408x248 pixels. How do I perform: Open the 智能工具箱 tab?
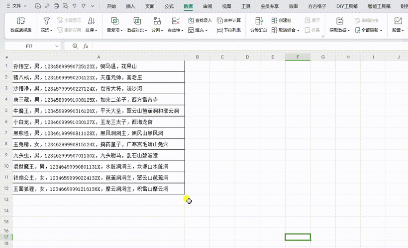(x=379, y=6)
